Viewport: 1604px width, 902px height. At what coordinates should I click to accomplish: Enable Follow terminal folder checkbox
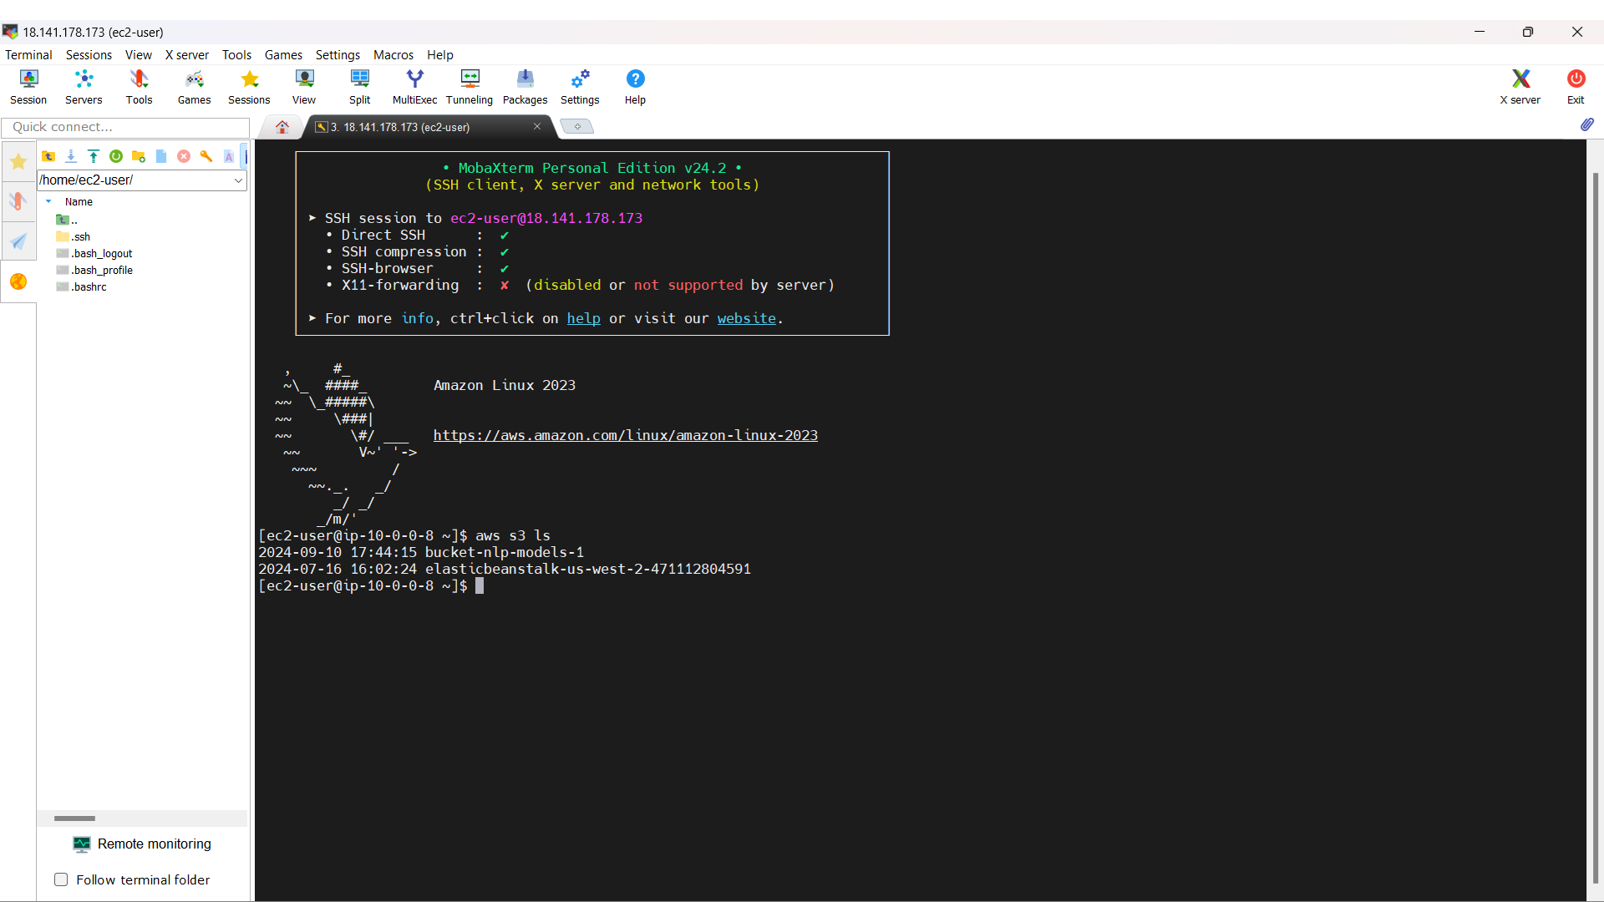[x=61, y=879]
